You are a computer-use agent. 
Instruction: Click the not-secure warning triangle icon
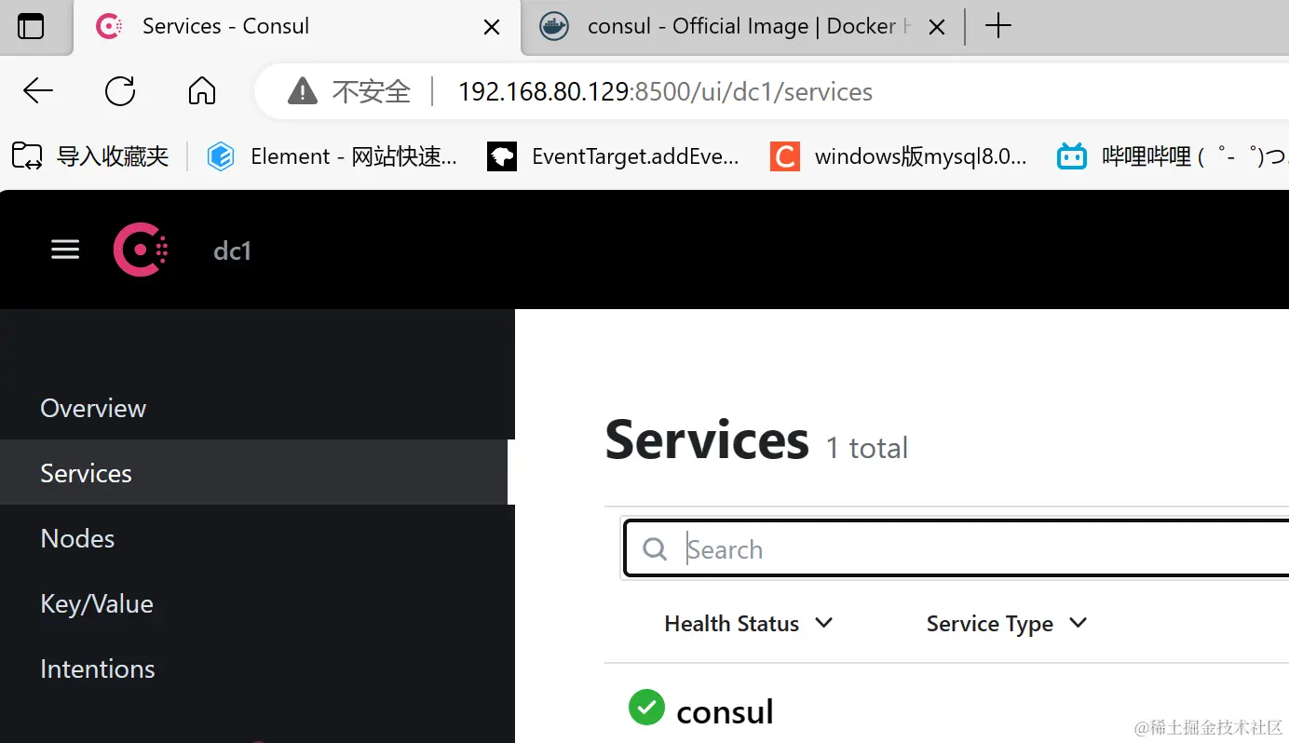[x=303, y=90]
